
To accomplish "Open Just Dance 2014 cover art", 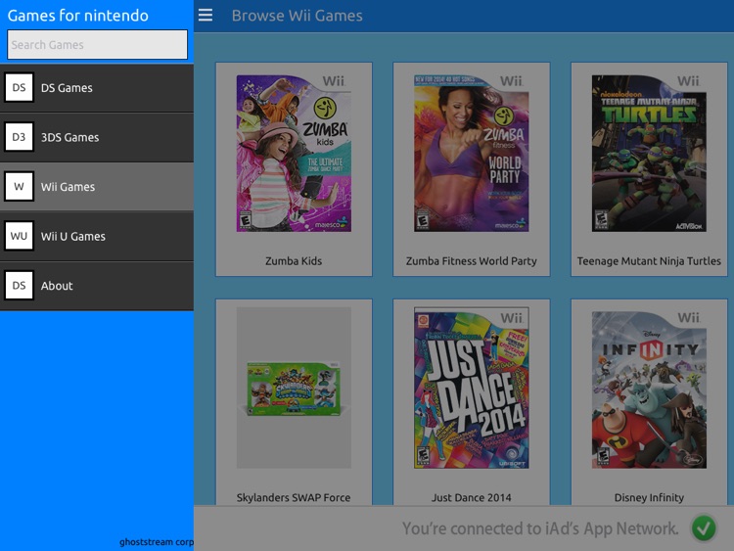I will pos(472,388).
